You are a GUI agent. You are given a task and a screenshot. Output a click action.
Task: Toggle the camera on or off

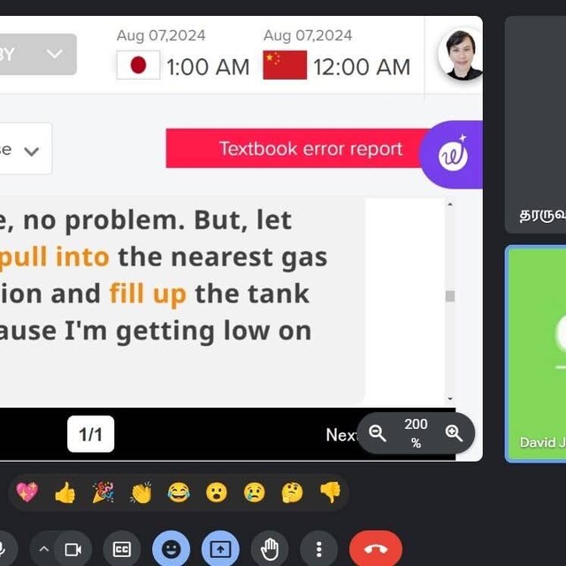[x=73, y=550]
